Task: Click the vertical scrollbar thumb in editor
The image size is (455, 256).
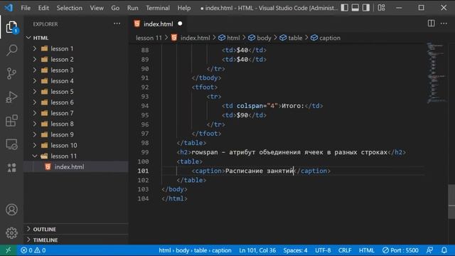Action: click(x=451, y=202)
